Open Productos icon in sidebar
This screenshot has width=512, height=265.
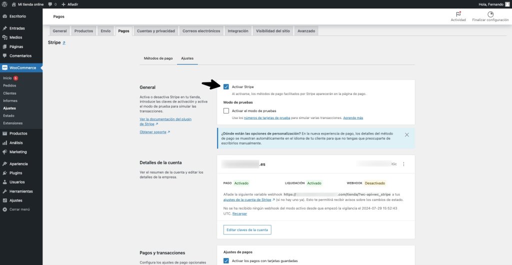4,133
